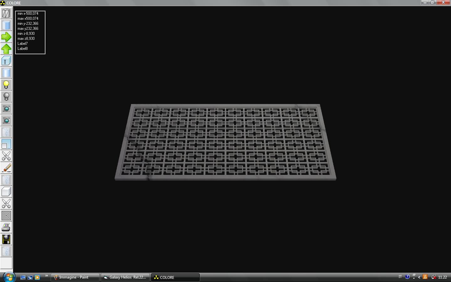Click the taskbar clock 11.22
The image size is (451, 282).
tap(443, 277)
